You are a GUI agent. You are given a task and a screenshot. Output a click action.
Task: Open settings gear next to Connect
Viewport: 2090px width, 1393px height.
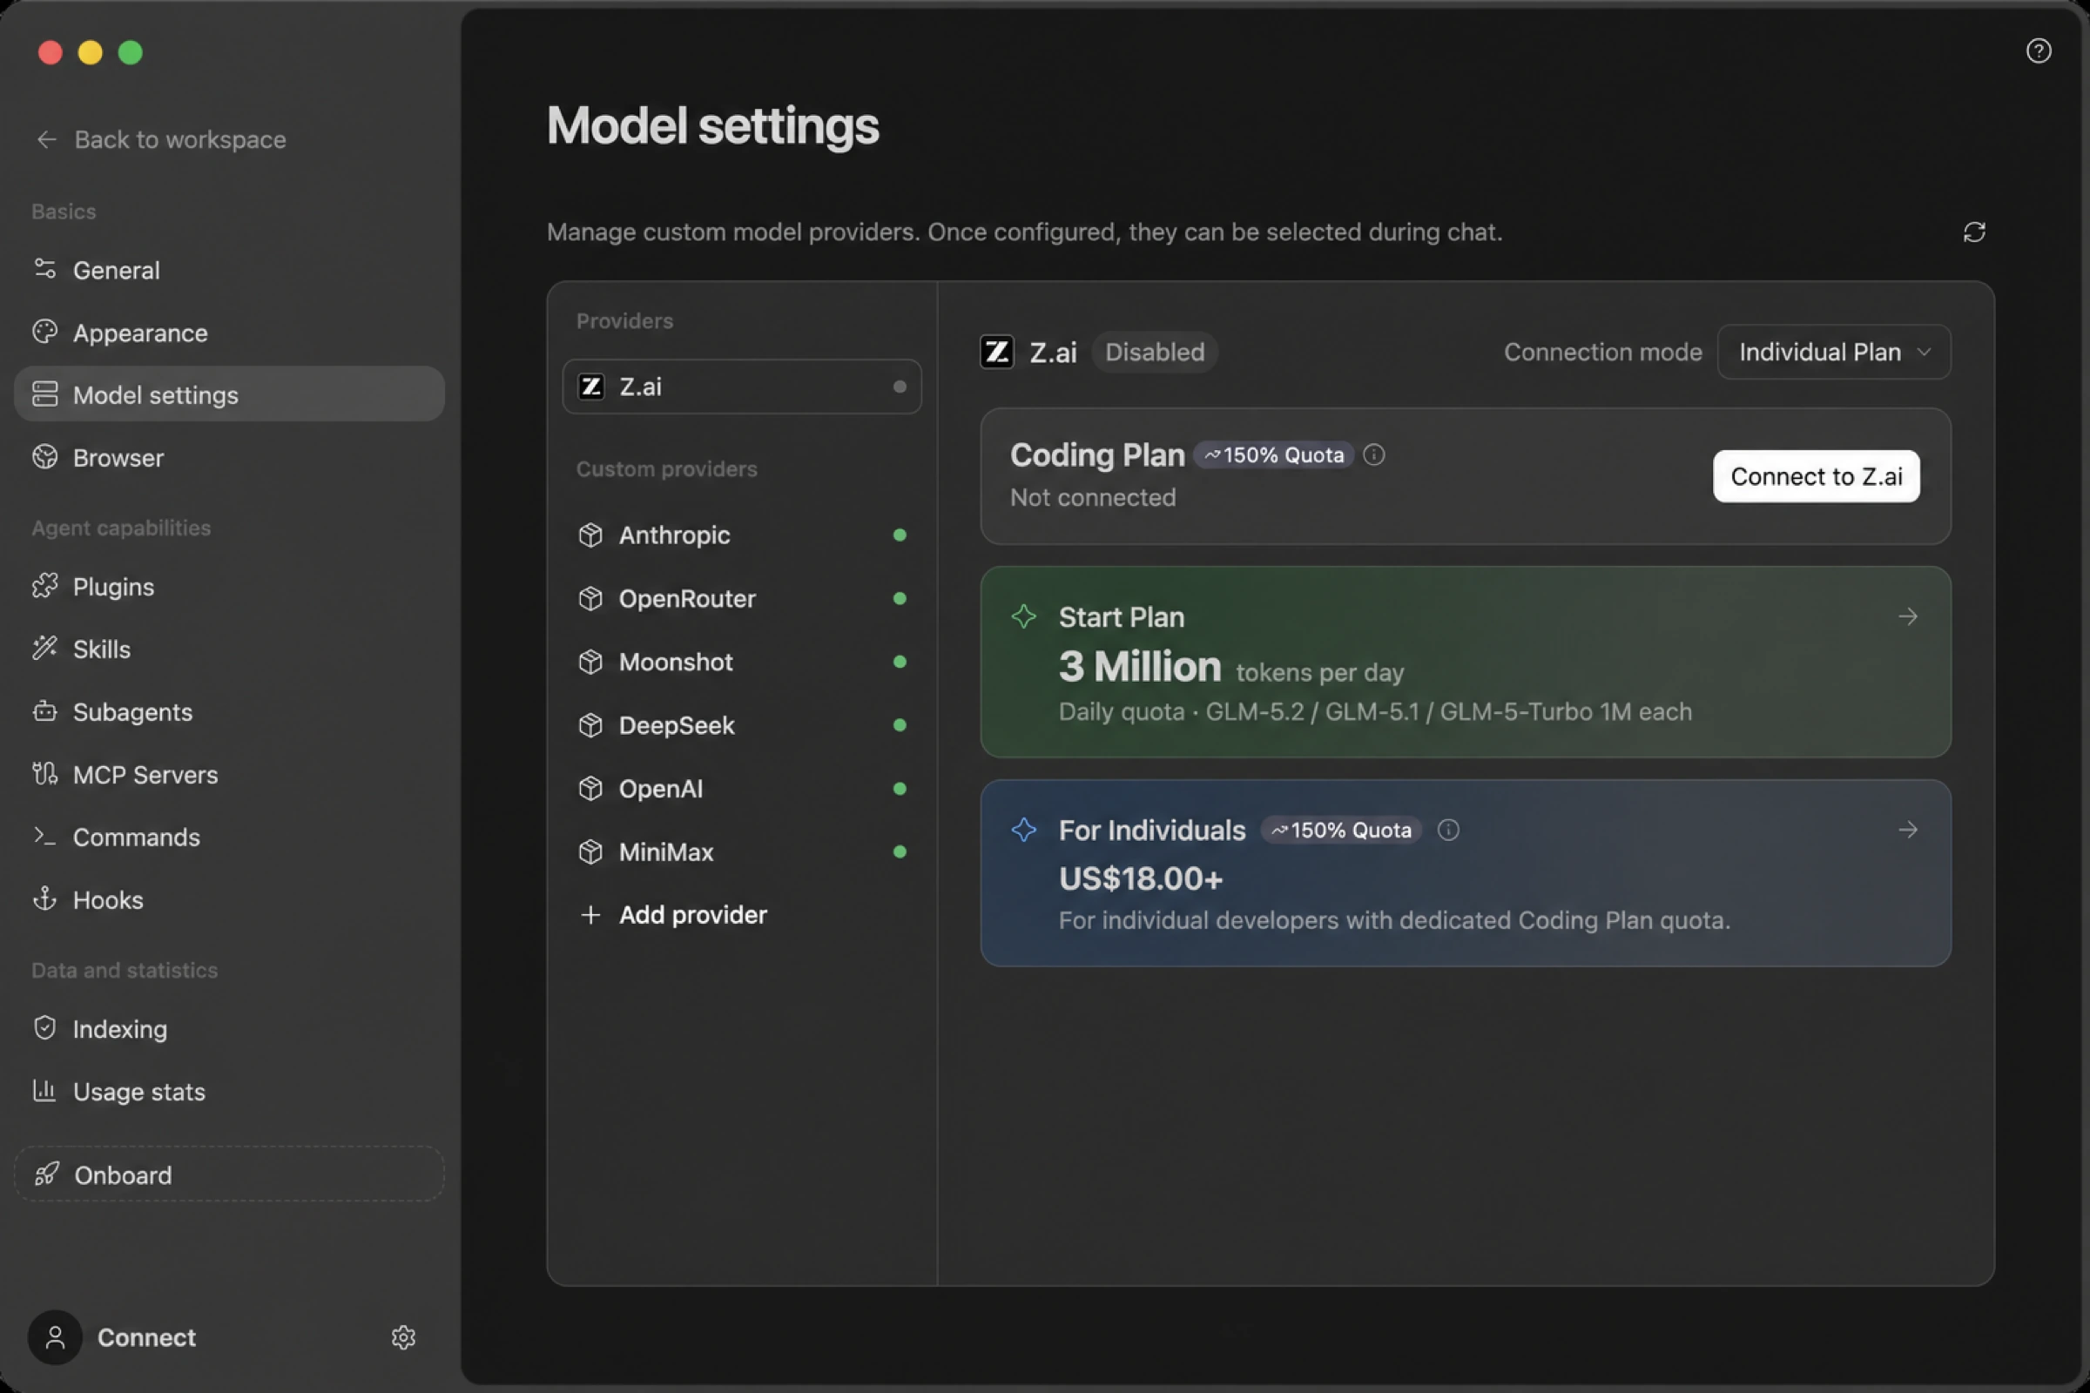403,1337
